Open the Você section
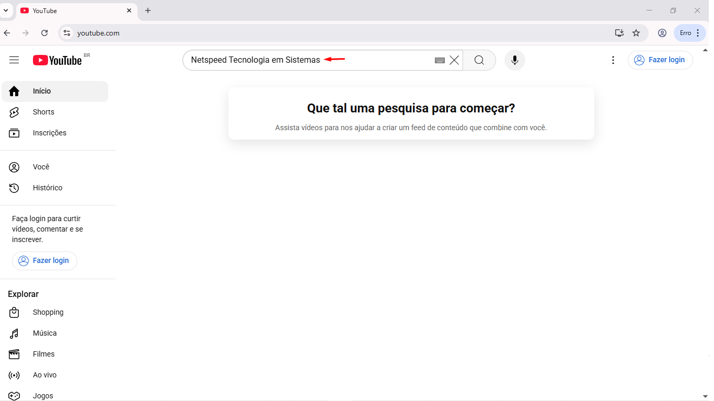 [41, 167]
